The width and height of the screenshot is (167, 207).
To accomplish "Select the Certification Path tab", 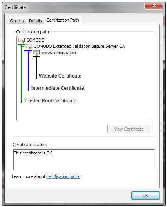I will click(x=63, y=20).
